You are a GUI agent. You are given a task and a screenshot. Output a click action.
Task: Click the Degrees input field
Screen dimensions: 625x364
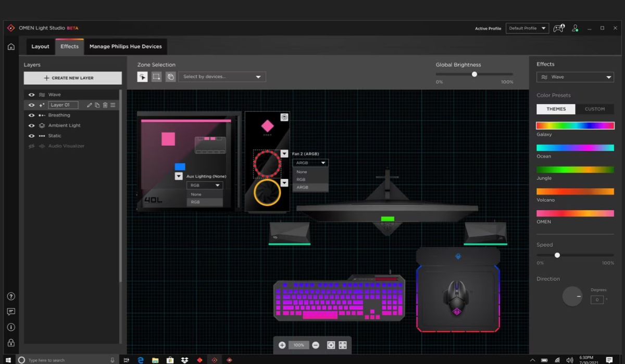[x=597, y=300]
